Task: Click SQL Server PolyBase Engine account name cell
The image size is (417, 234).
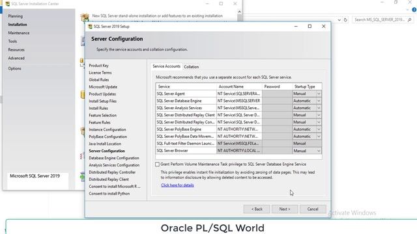Action: pyautogui.click(x=239, y=129)
